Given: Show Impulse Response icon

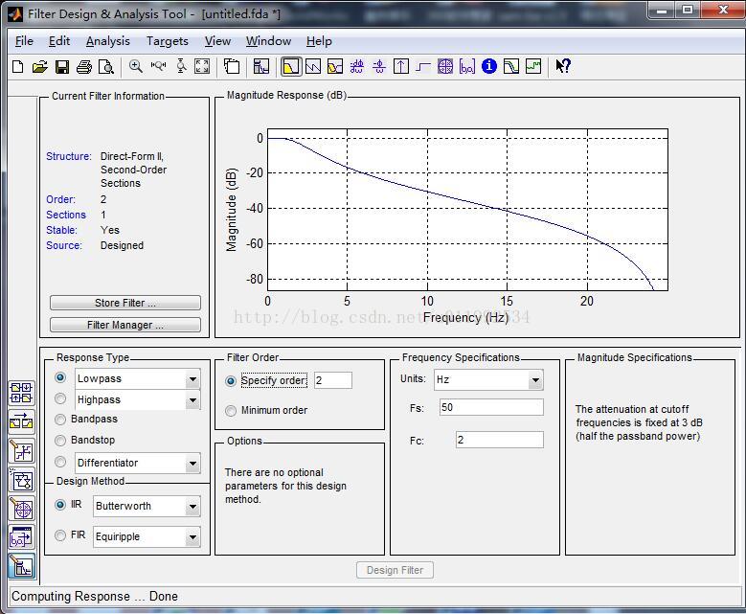Looking at the screenshot, I should 401,67.
